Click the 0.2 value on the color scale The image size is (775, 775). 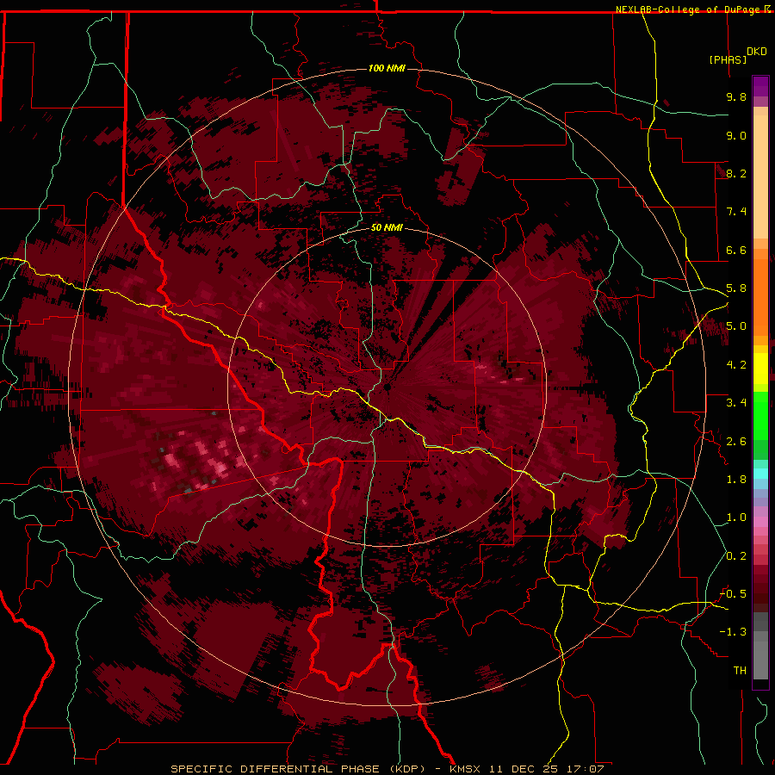(736, 556)
